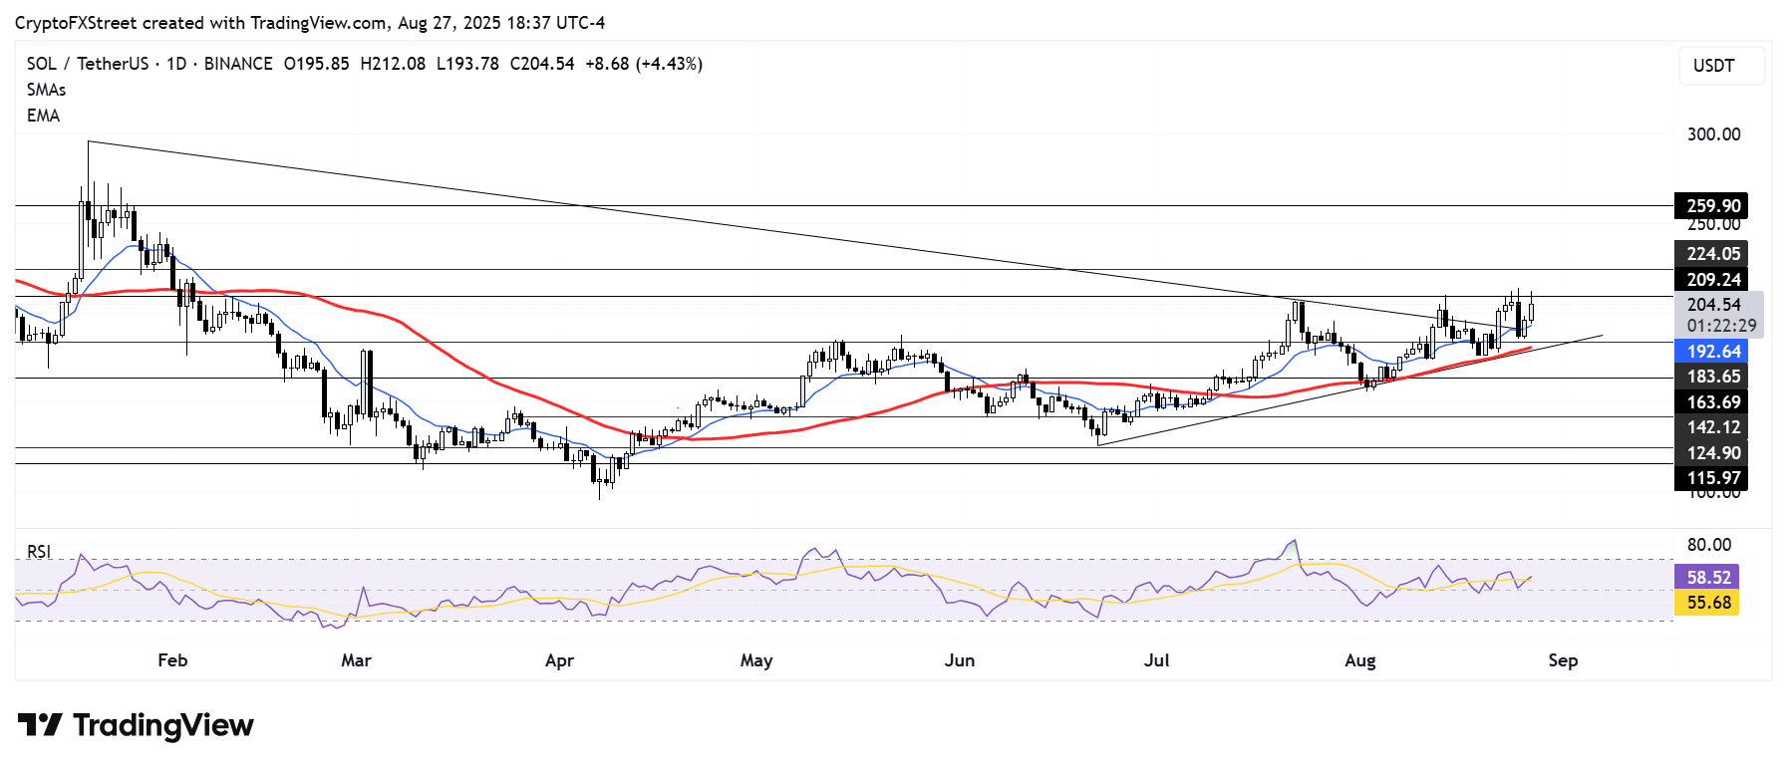Select the SOL / TetherUS symbol title
The height and width of the screenshot is (770, 1787).
[x=88, y=64]
